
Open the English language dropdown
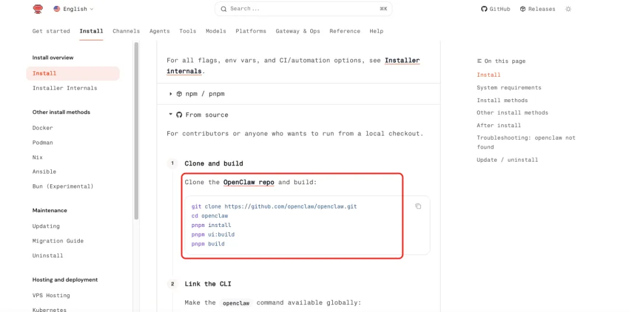(x=73, y=9)
